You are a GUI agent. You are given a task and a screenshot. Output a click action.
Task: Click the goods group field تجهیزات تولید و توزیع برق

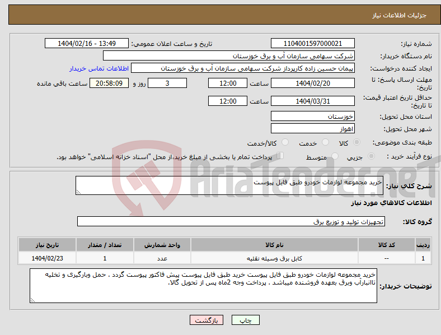click(x=231, y=221)
